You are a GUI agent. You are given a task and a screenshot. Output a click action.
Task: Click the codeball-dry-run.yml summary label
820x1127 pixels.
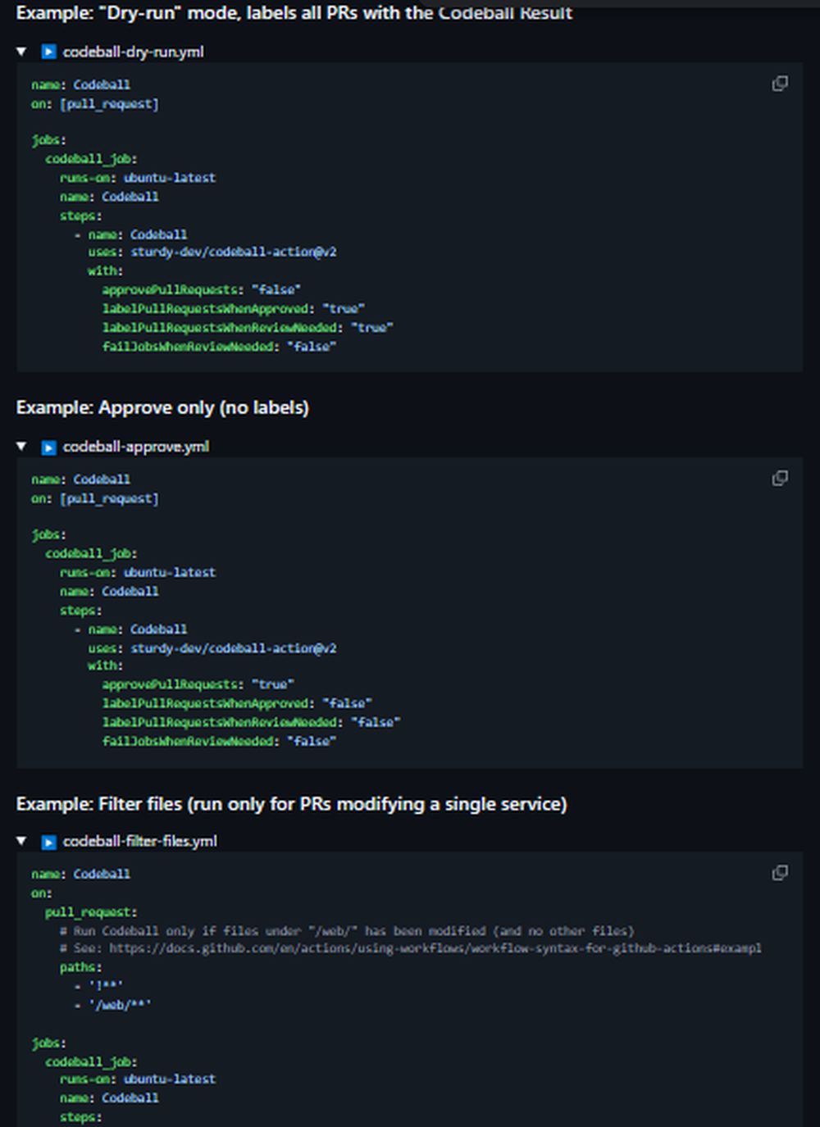click(x=133, y=52)
